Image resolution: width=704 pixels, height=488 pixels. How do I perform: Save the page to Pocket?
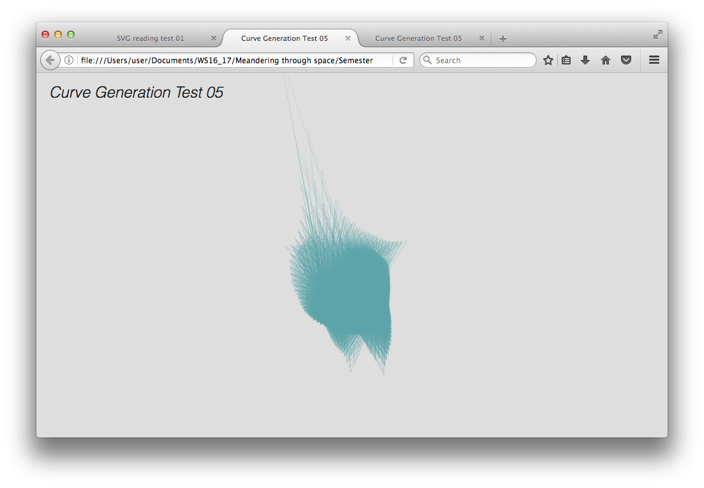tap(626, 60)
